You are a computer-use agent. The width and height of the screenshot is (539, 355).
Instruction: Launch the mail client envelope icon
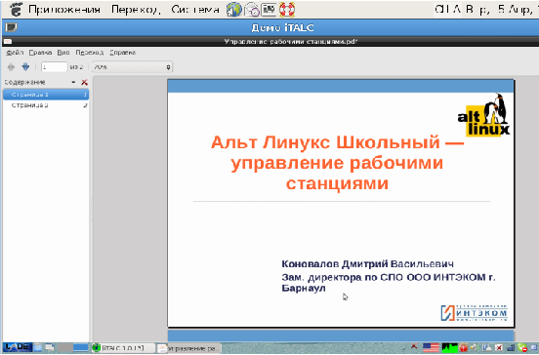click(x=252, y=10)
